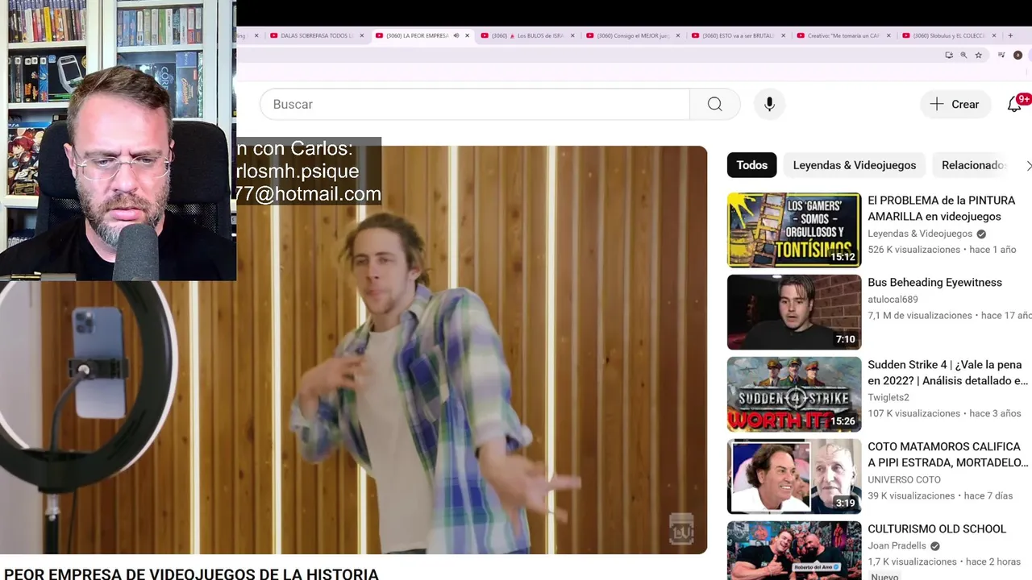Click 3:19 duration badge on thumbnail
The image size is (1032, 580).
pos(845,503)
